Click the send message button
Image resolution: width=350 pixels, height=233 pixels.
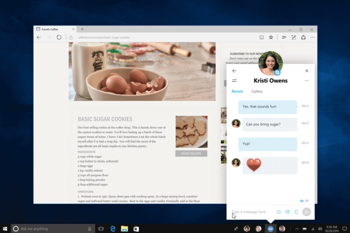(307, 212)
